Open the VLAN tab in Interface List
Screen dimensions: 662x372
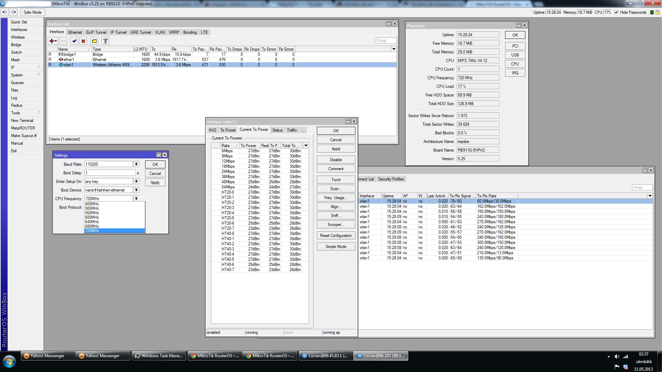pos(160,32)
